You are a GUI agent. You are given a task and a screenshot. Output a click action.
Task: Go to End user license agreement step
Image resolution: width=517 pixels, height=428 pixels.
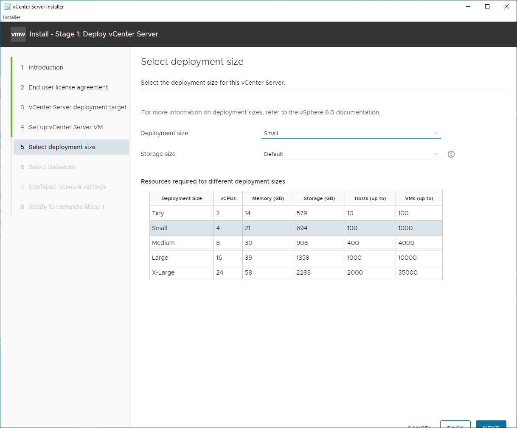pos(68,87)
